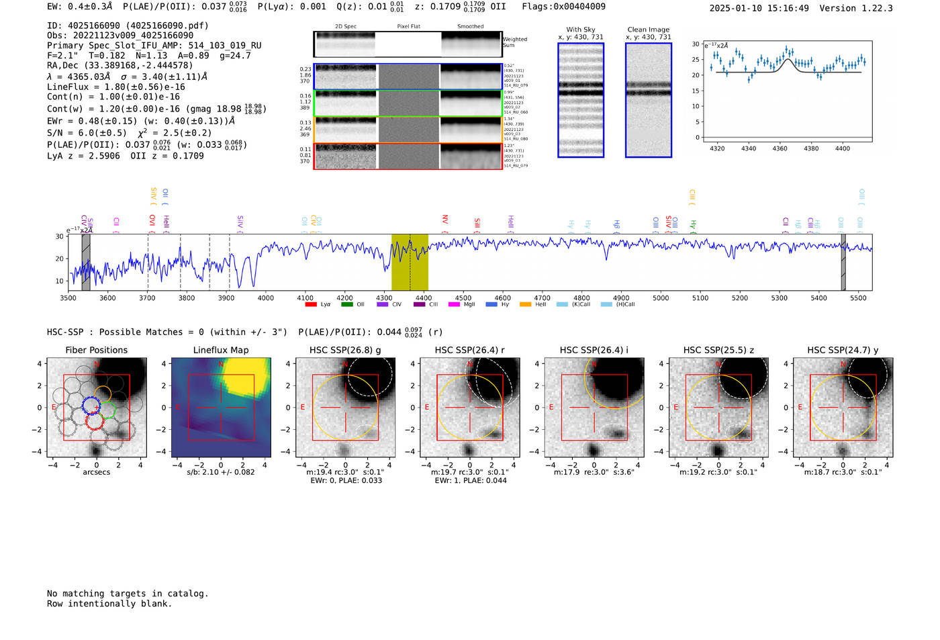
Task: Open the HSC SSP(24.7) y image
Action: [843, 408]
